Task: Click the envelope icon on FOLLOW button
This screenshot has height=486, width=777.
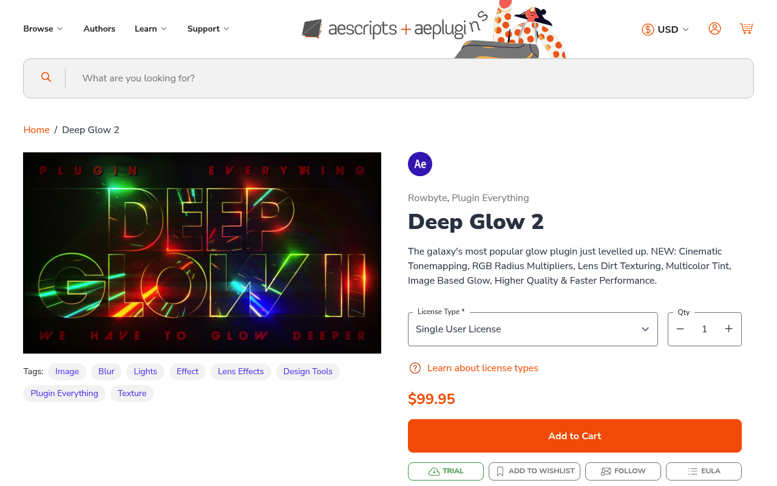Action: point(606,471)
